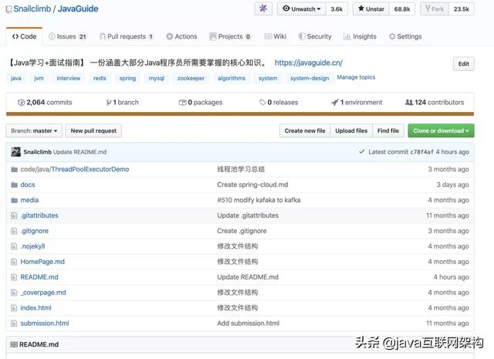
Task: Click the README.md header book icon
Action: coord(14,344)
